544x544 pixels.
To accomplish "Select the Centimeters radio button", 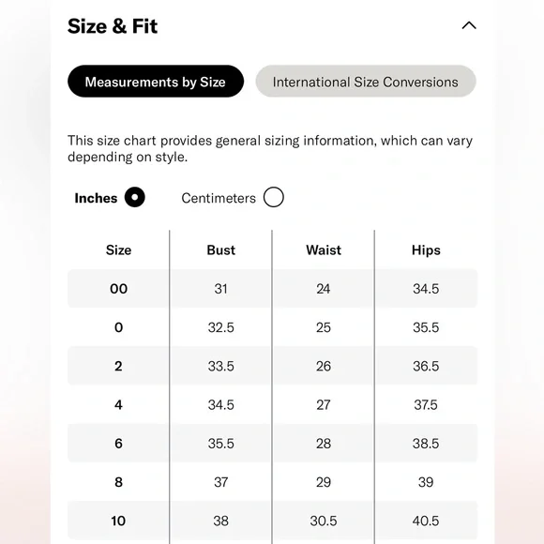I will point(273,197).
